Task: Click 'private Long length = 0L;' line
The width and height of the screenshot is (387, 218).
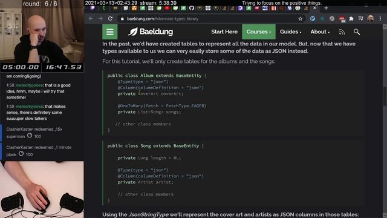Action: 149,158
